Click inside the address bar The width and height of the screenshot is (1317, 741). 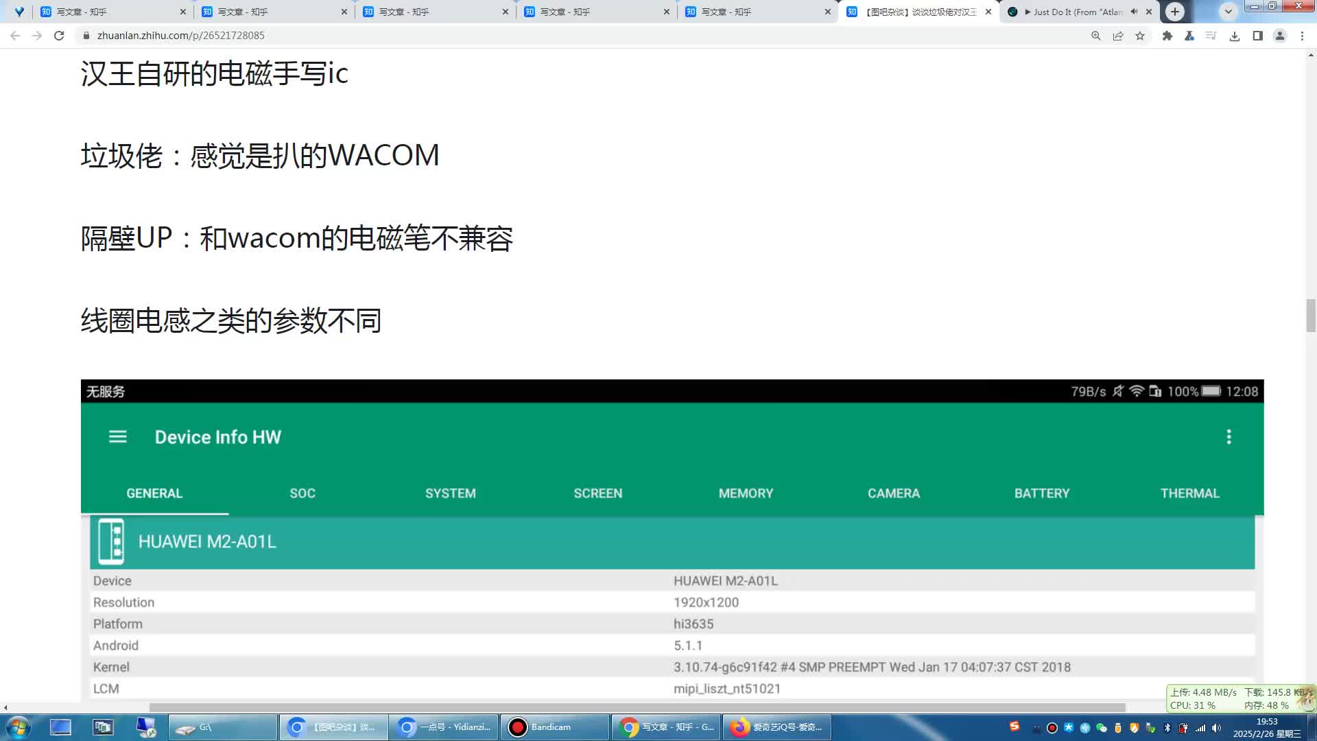pyautogui.click(x=274, y=36)
